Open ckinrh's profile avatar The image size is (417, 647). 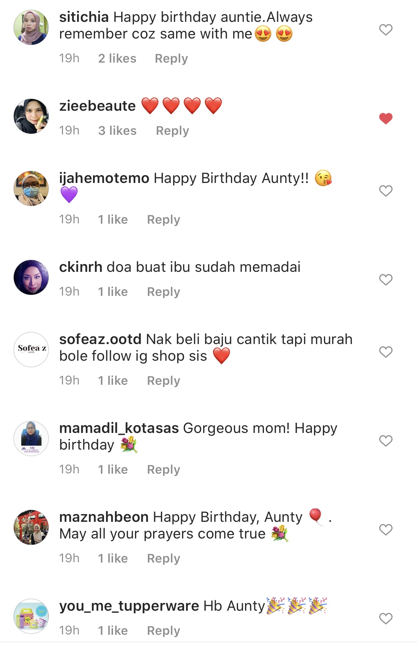point(31,277)
